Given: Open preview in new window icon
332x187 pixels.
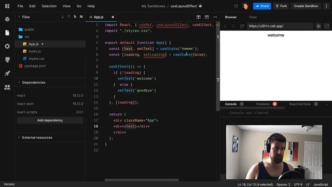Looking at the screenshot, I should click(x=327, y=26).
